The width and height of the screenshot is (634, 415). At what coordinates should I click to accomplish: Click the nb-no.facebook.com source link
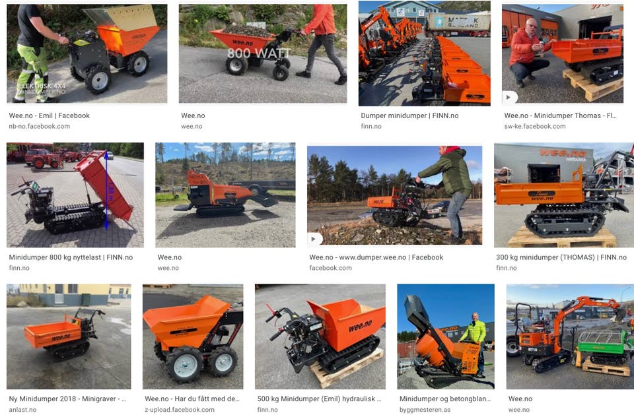pos(39,127)
